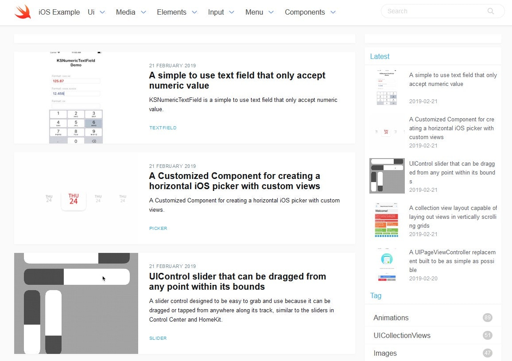Click the '21 FEBRUARY 2019' date above numeric text field
Image resolution: width=512 pixels, height=361 pixels.
point(172,66)
